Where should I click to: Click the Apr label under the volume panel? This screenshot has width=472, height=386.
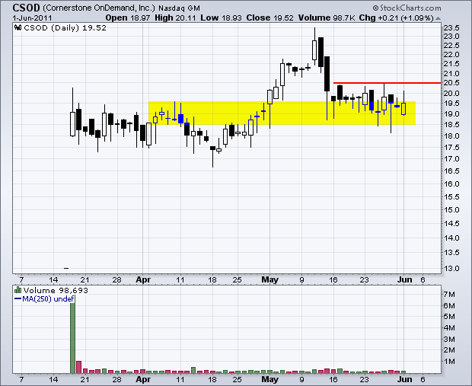point(143,379)
